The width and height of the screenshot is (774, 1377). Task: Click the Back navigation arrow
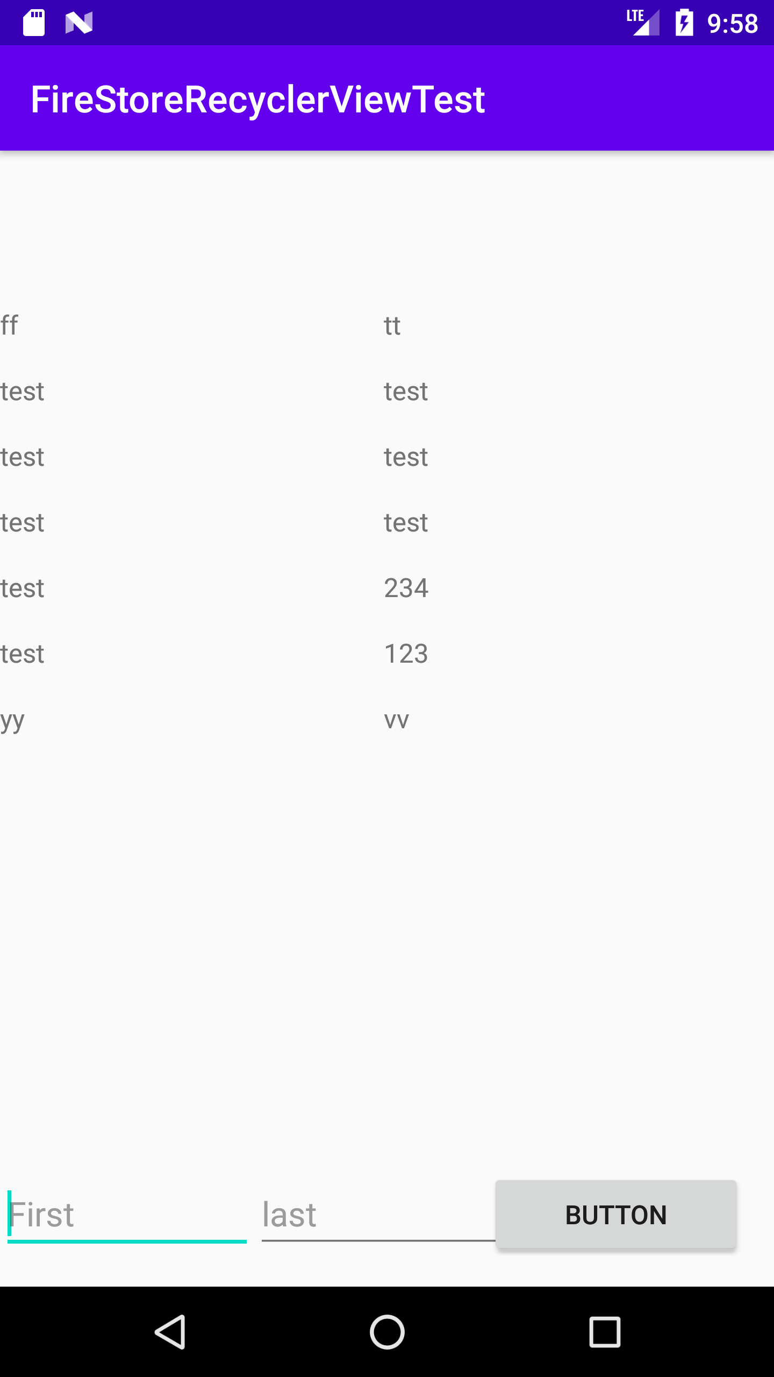tap(171, 1331)
